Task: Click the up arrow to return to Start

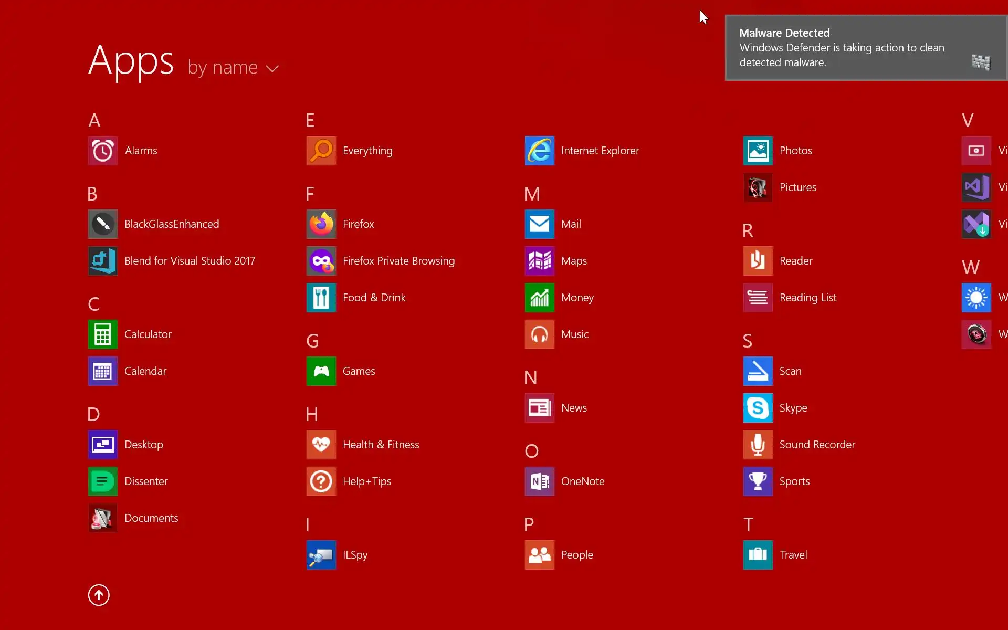Action: coord(99,595)
